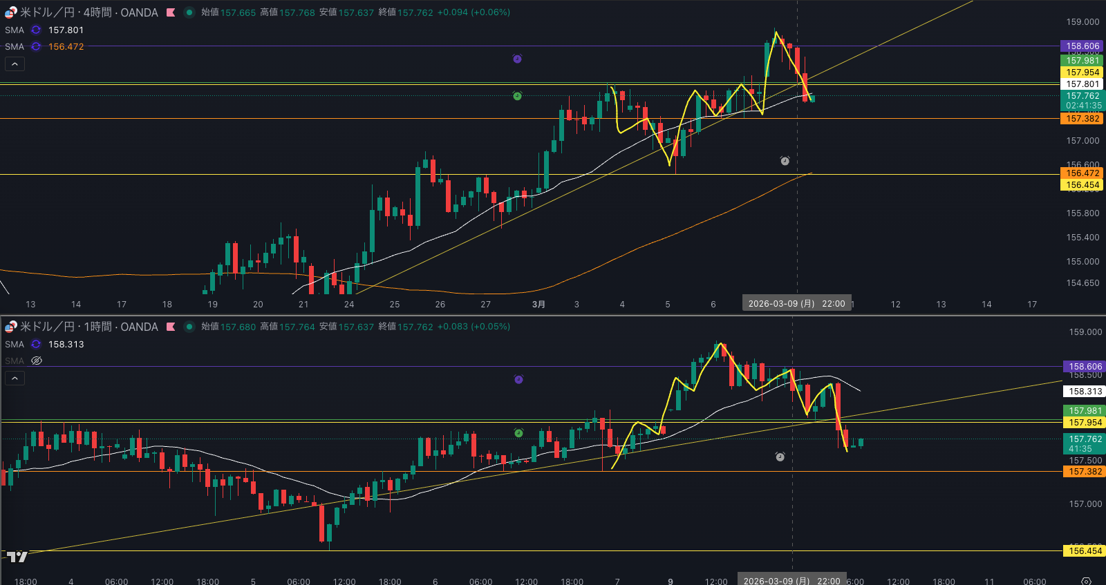Image resolution: width=1106 pixels, height=585 pixels.
Task: Click the 米ドル/円 1時間 OANDA chart title
Action: [x=88, y=327]
